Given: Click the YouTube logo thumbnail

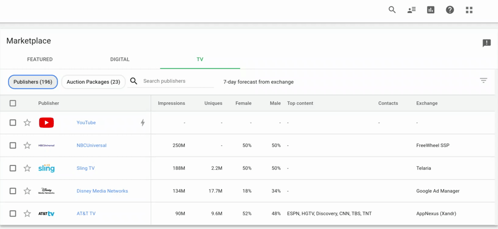Looking at the screenshot, I should click(x=46, y=123).
